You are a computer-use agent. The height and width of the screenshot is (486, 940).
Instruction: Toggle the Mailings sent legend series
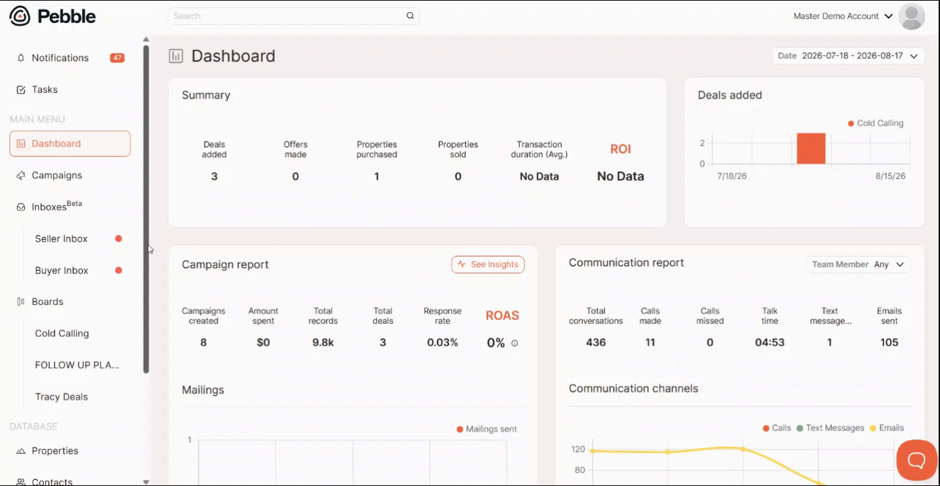pyautogui.click(x=487, y=429)
